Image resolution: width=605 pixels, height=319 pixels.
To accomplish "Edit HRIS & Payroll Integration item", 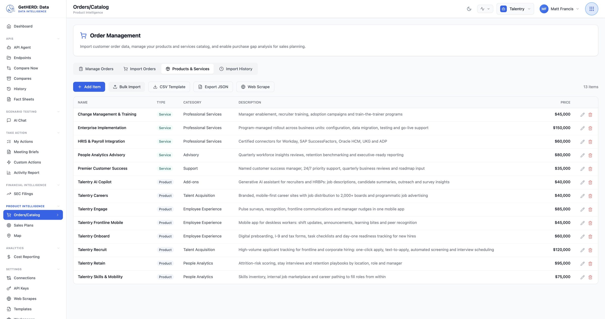I will click(x=582, y=142).
